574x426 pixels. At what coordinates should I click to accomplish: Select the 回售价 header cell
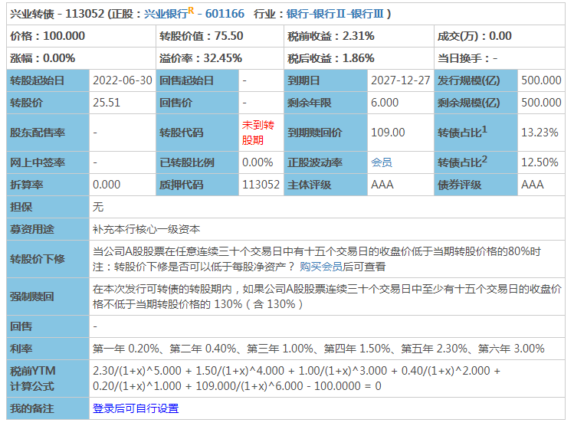197,103
